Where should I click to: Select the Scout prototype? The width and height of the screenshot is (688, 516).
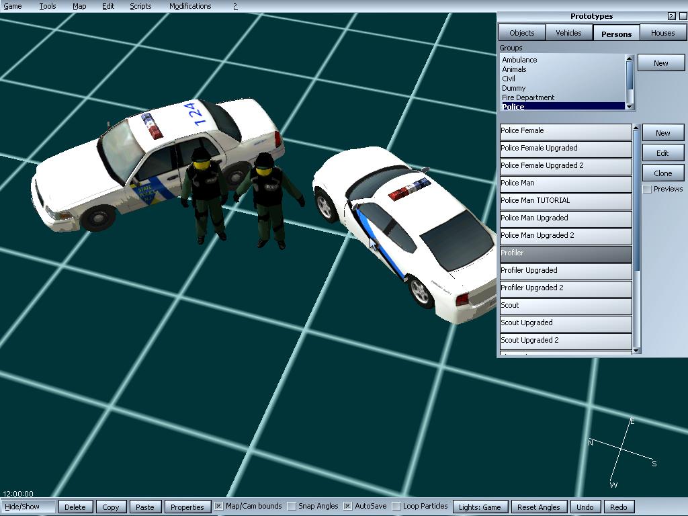click(566, 306)
